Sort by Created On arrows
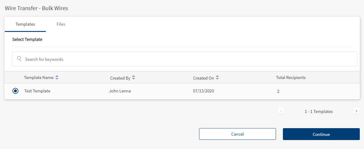The height and width of the screenshot is (149, 364). [217, 78]
